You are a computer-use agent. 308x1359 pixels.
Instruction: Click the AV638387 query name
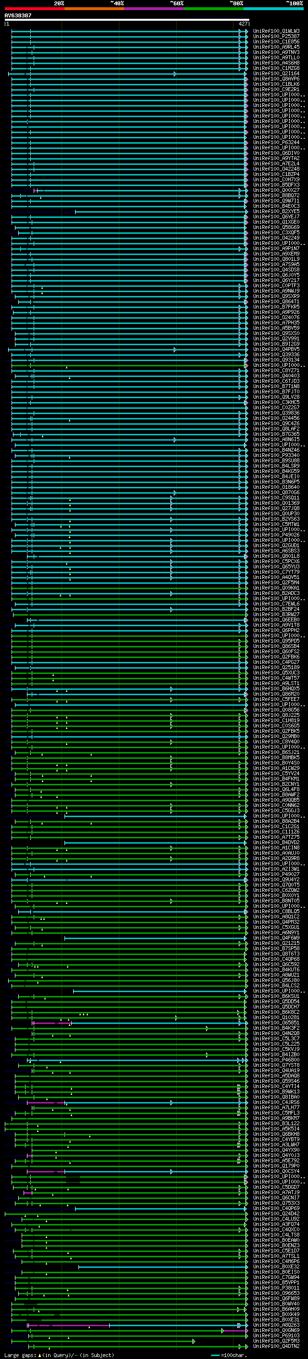click(18, 15)
